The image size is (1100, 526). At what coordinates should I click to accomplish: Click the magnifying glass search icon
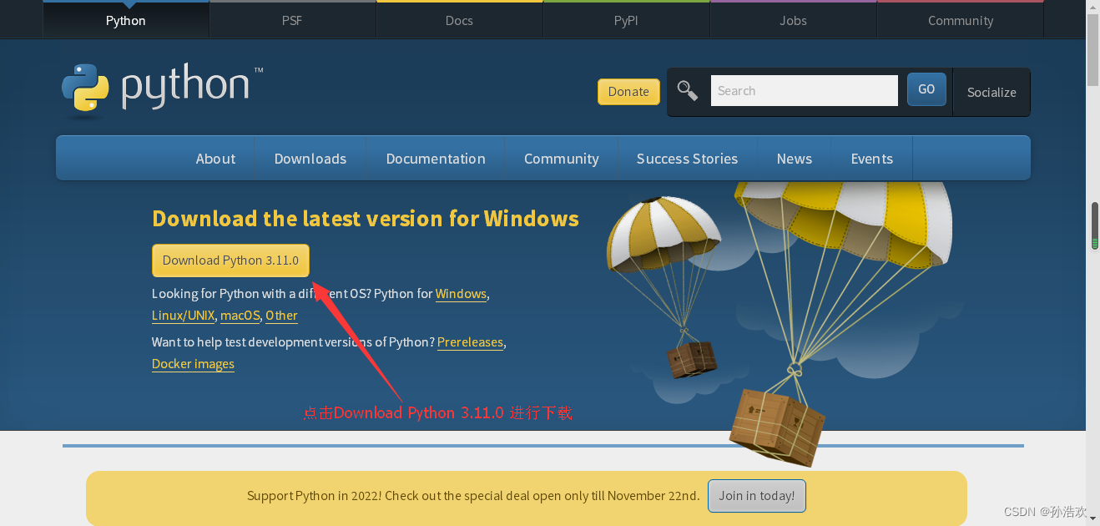click(688, 90)
